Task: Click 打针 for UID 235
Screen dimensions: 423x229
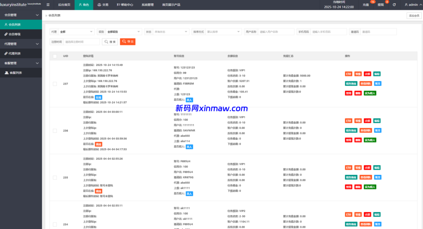Action: click(349, 168)
